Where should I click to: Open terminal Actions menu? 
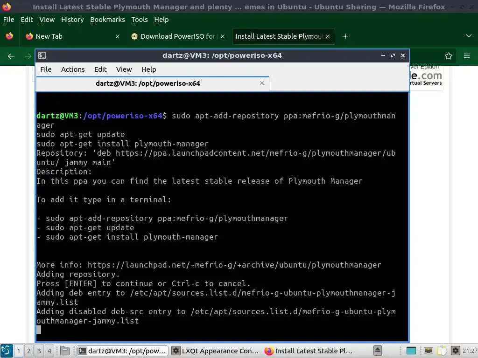(x=73, y=69)
